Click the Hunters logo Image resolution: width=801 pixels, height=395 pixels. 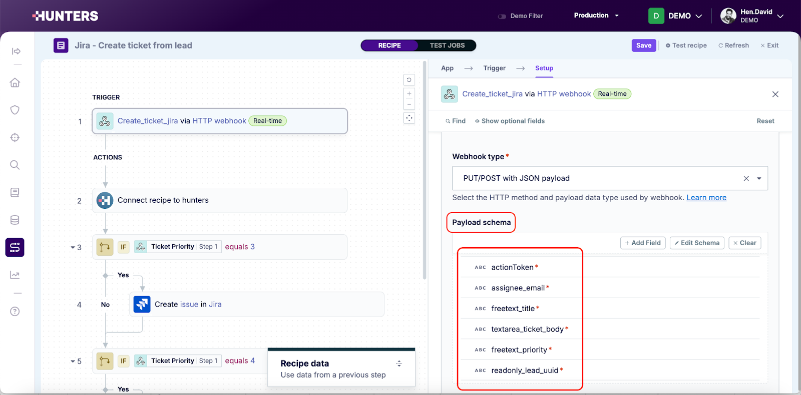65,16
